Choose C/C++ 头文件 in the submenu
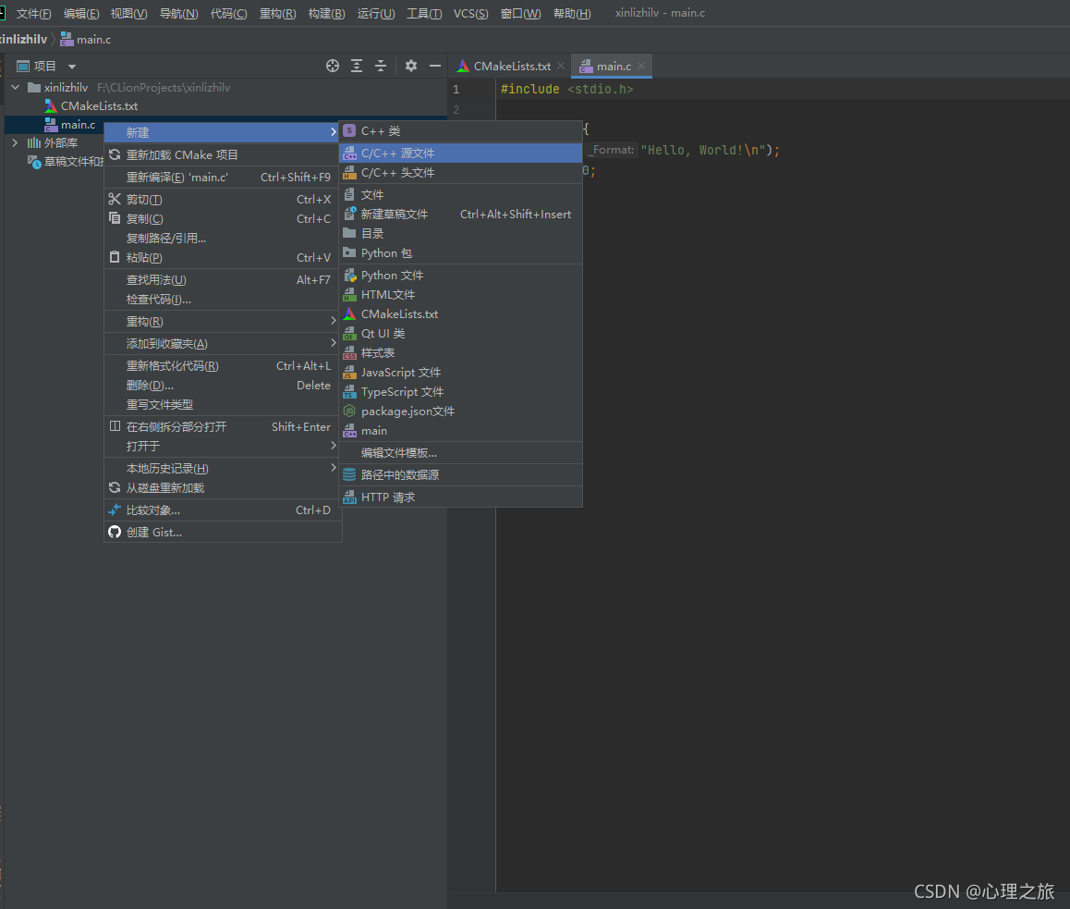This screenshot has height=909, width=1070. coord(461,173)
